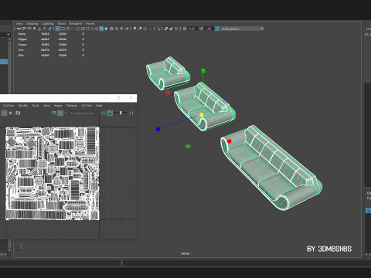Click the Image Plane icon

(x=39, y=29)
